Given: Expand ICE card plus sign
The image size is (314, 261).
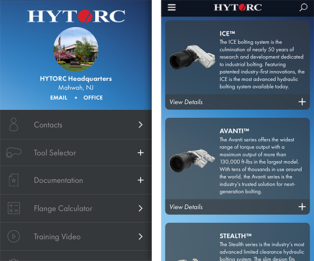Looking at the screenshot, I should click(302, 101).
